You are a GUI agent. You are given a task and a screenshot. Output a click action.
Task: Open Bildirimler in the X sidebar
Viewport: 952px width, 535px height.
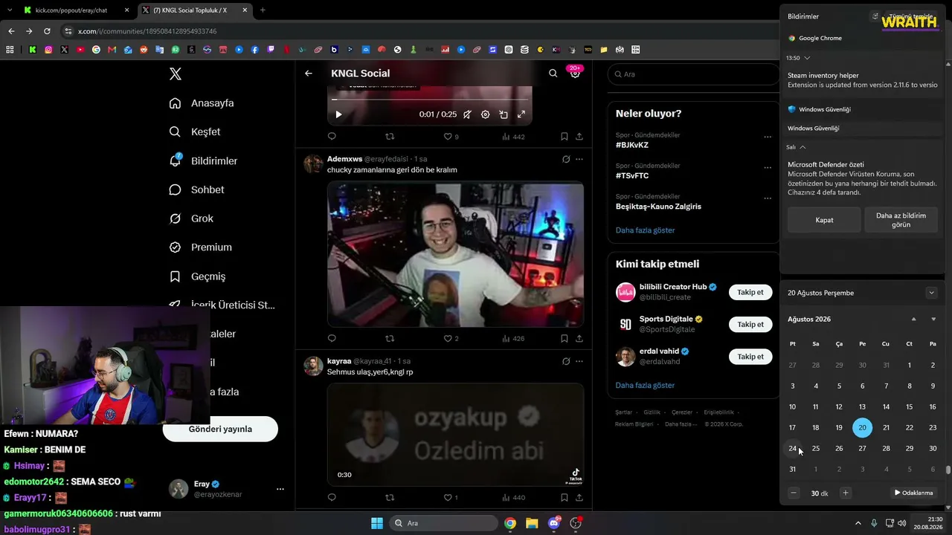click(x=203, y=160)
